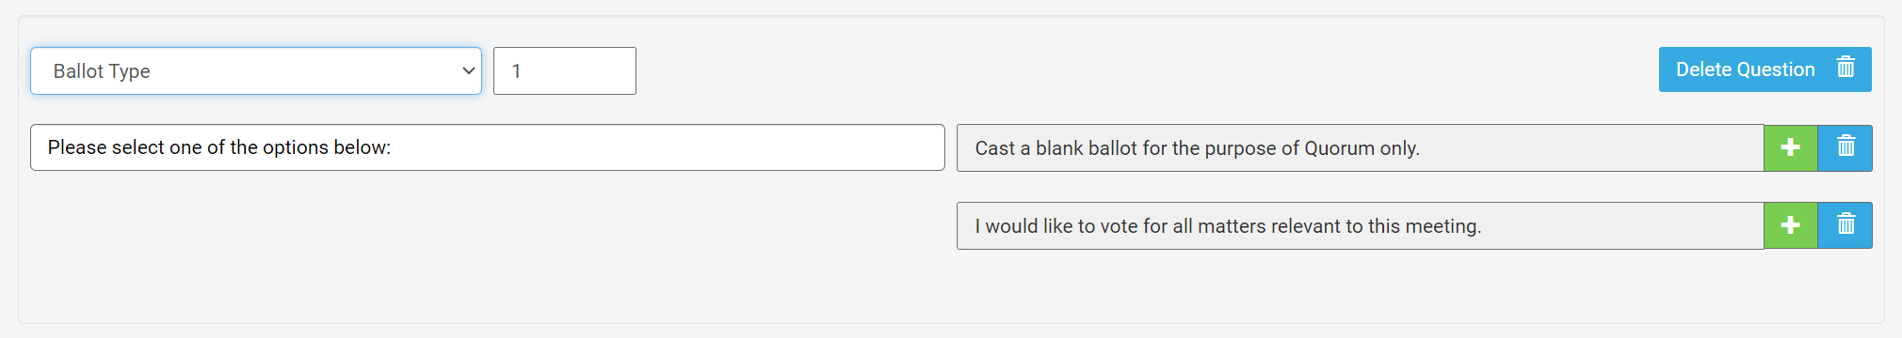
Task: Remove the 'I would like to vote' option
Action: click(x=1845, y=225)
